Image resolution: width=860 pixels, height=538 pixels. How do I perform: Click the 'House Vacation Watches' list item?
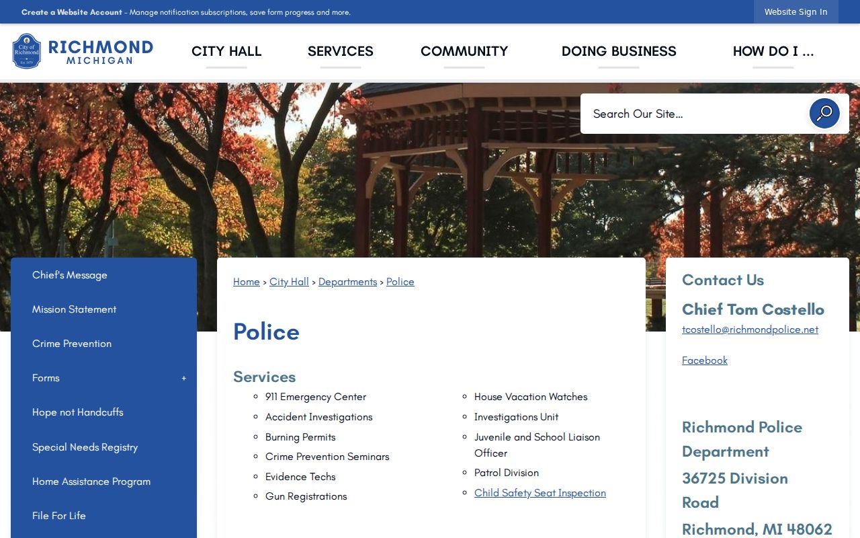[x=531, y=397]
